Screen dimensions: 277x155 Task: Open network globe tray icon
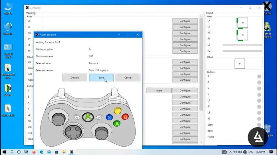click(245, 152)
